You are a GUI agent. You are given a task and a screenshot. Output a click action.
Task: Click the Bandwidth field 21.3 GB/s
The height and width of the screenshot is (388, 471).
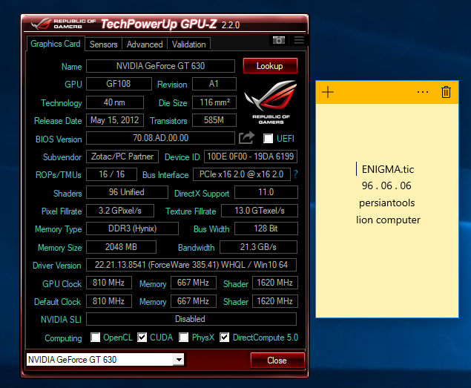click(x=258, y=247)
